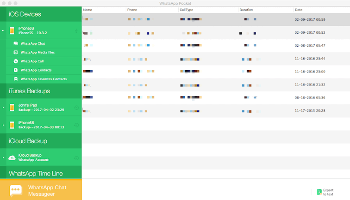Click the WhatsApp Chat speech bubble icon
This screenshot has height=200, width=350.
click(16, 43)
